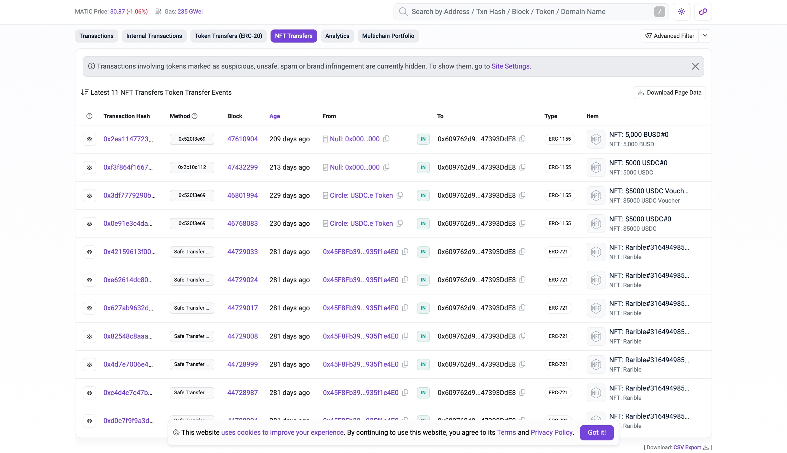
Task: Open the NFT icon for 5000 USDC#0
Action: pos(596,167)
